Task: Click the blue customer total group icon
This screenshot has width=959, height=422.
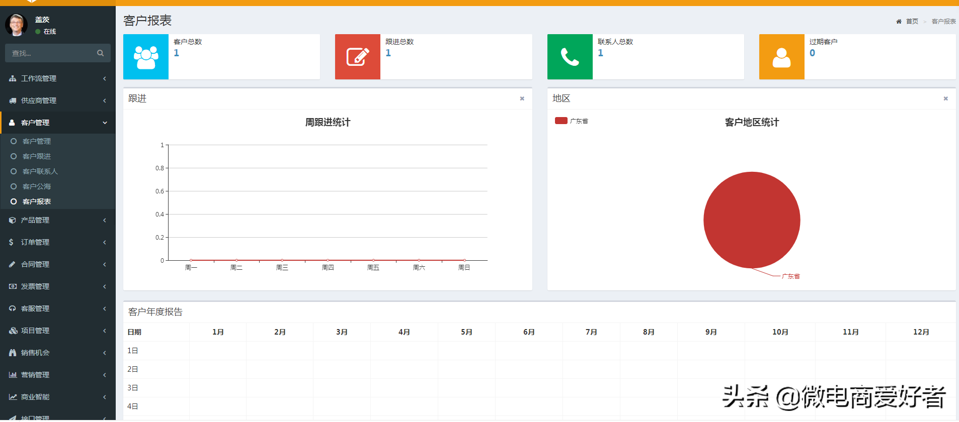Action: point(146,57)
